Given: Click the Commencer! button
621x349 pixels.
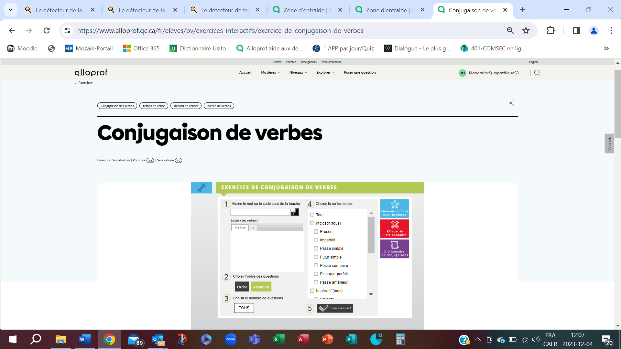Looking at the screenshot, I should 335,308.
